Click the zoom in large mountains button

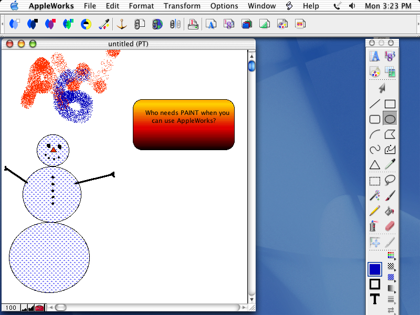[31, 308]
